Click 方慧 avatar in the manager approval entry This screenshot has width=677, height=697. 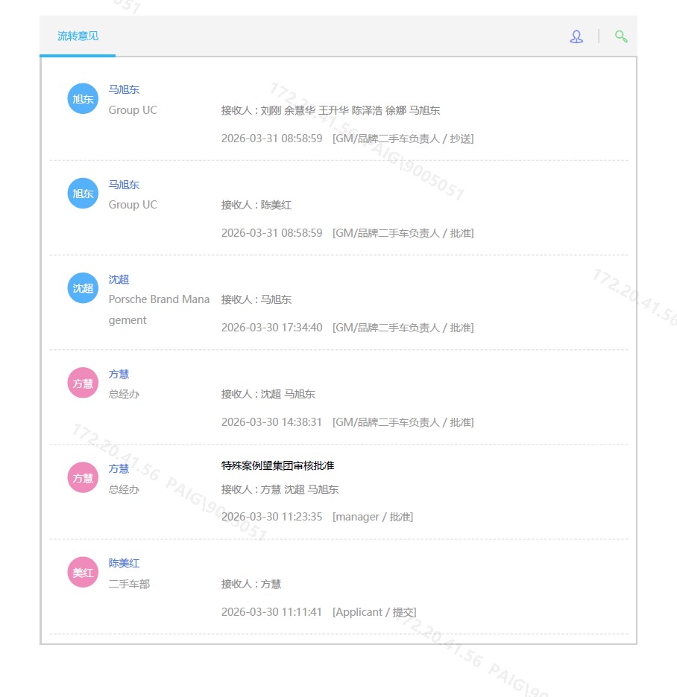click(83, 478)
